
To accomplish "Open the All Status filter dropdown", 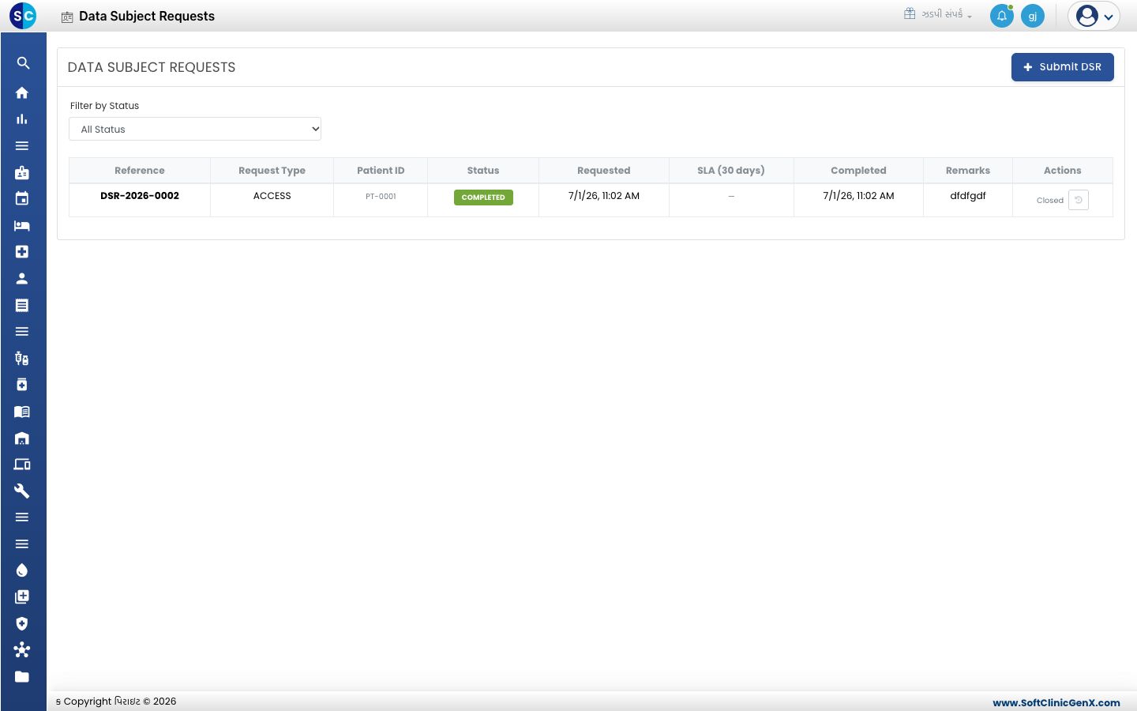I will point(195,129).
